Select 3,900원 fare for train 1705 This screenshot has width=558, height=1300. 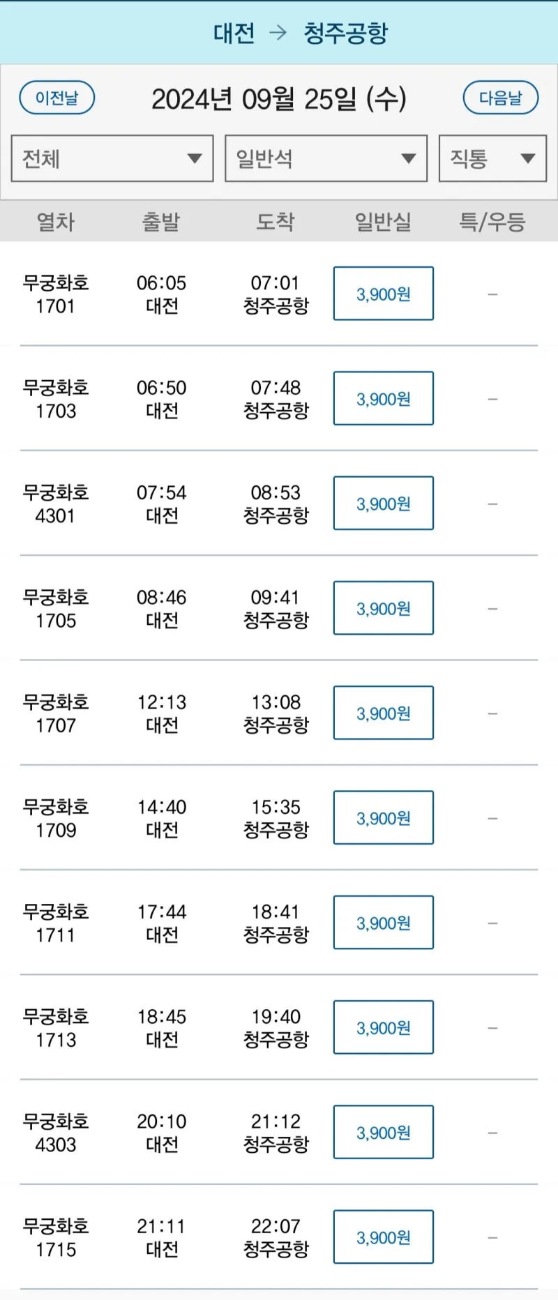pos(384,608)
